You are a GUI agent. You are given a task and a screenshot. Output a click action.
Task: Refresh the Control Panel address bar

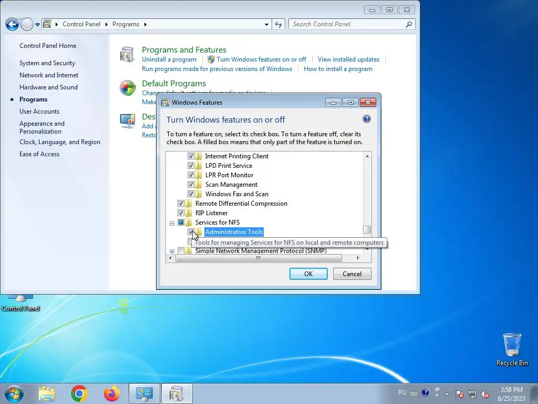tap(278, 24)
